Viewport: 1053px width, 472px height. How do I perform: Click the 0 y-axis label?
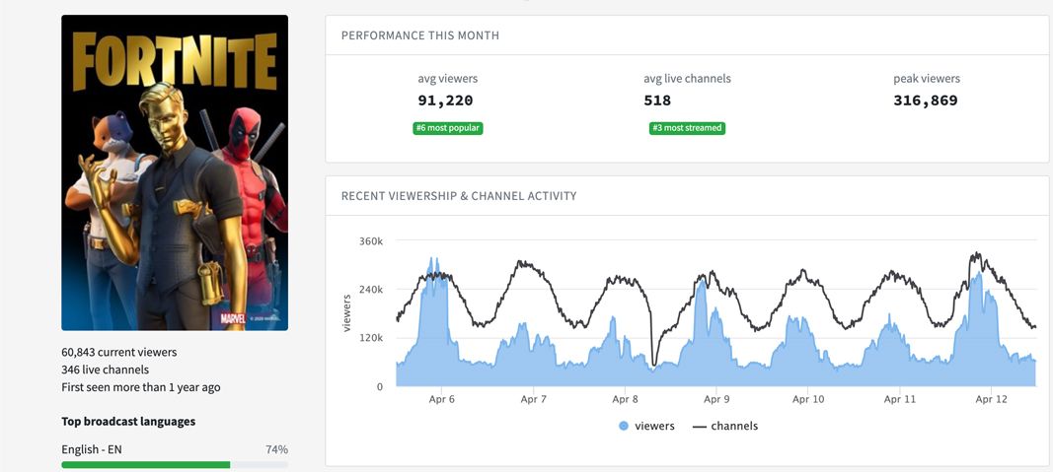coord(379,387)
